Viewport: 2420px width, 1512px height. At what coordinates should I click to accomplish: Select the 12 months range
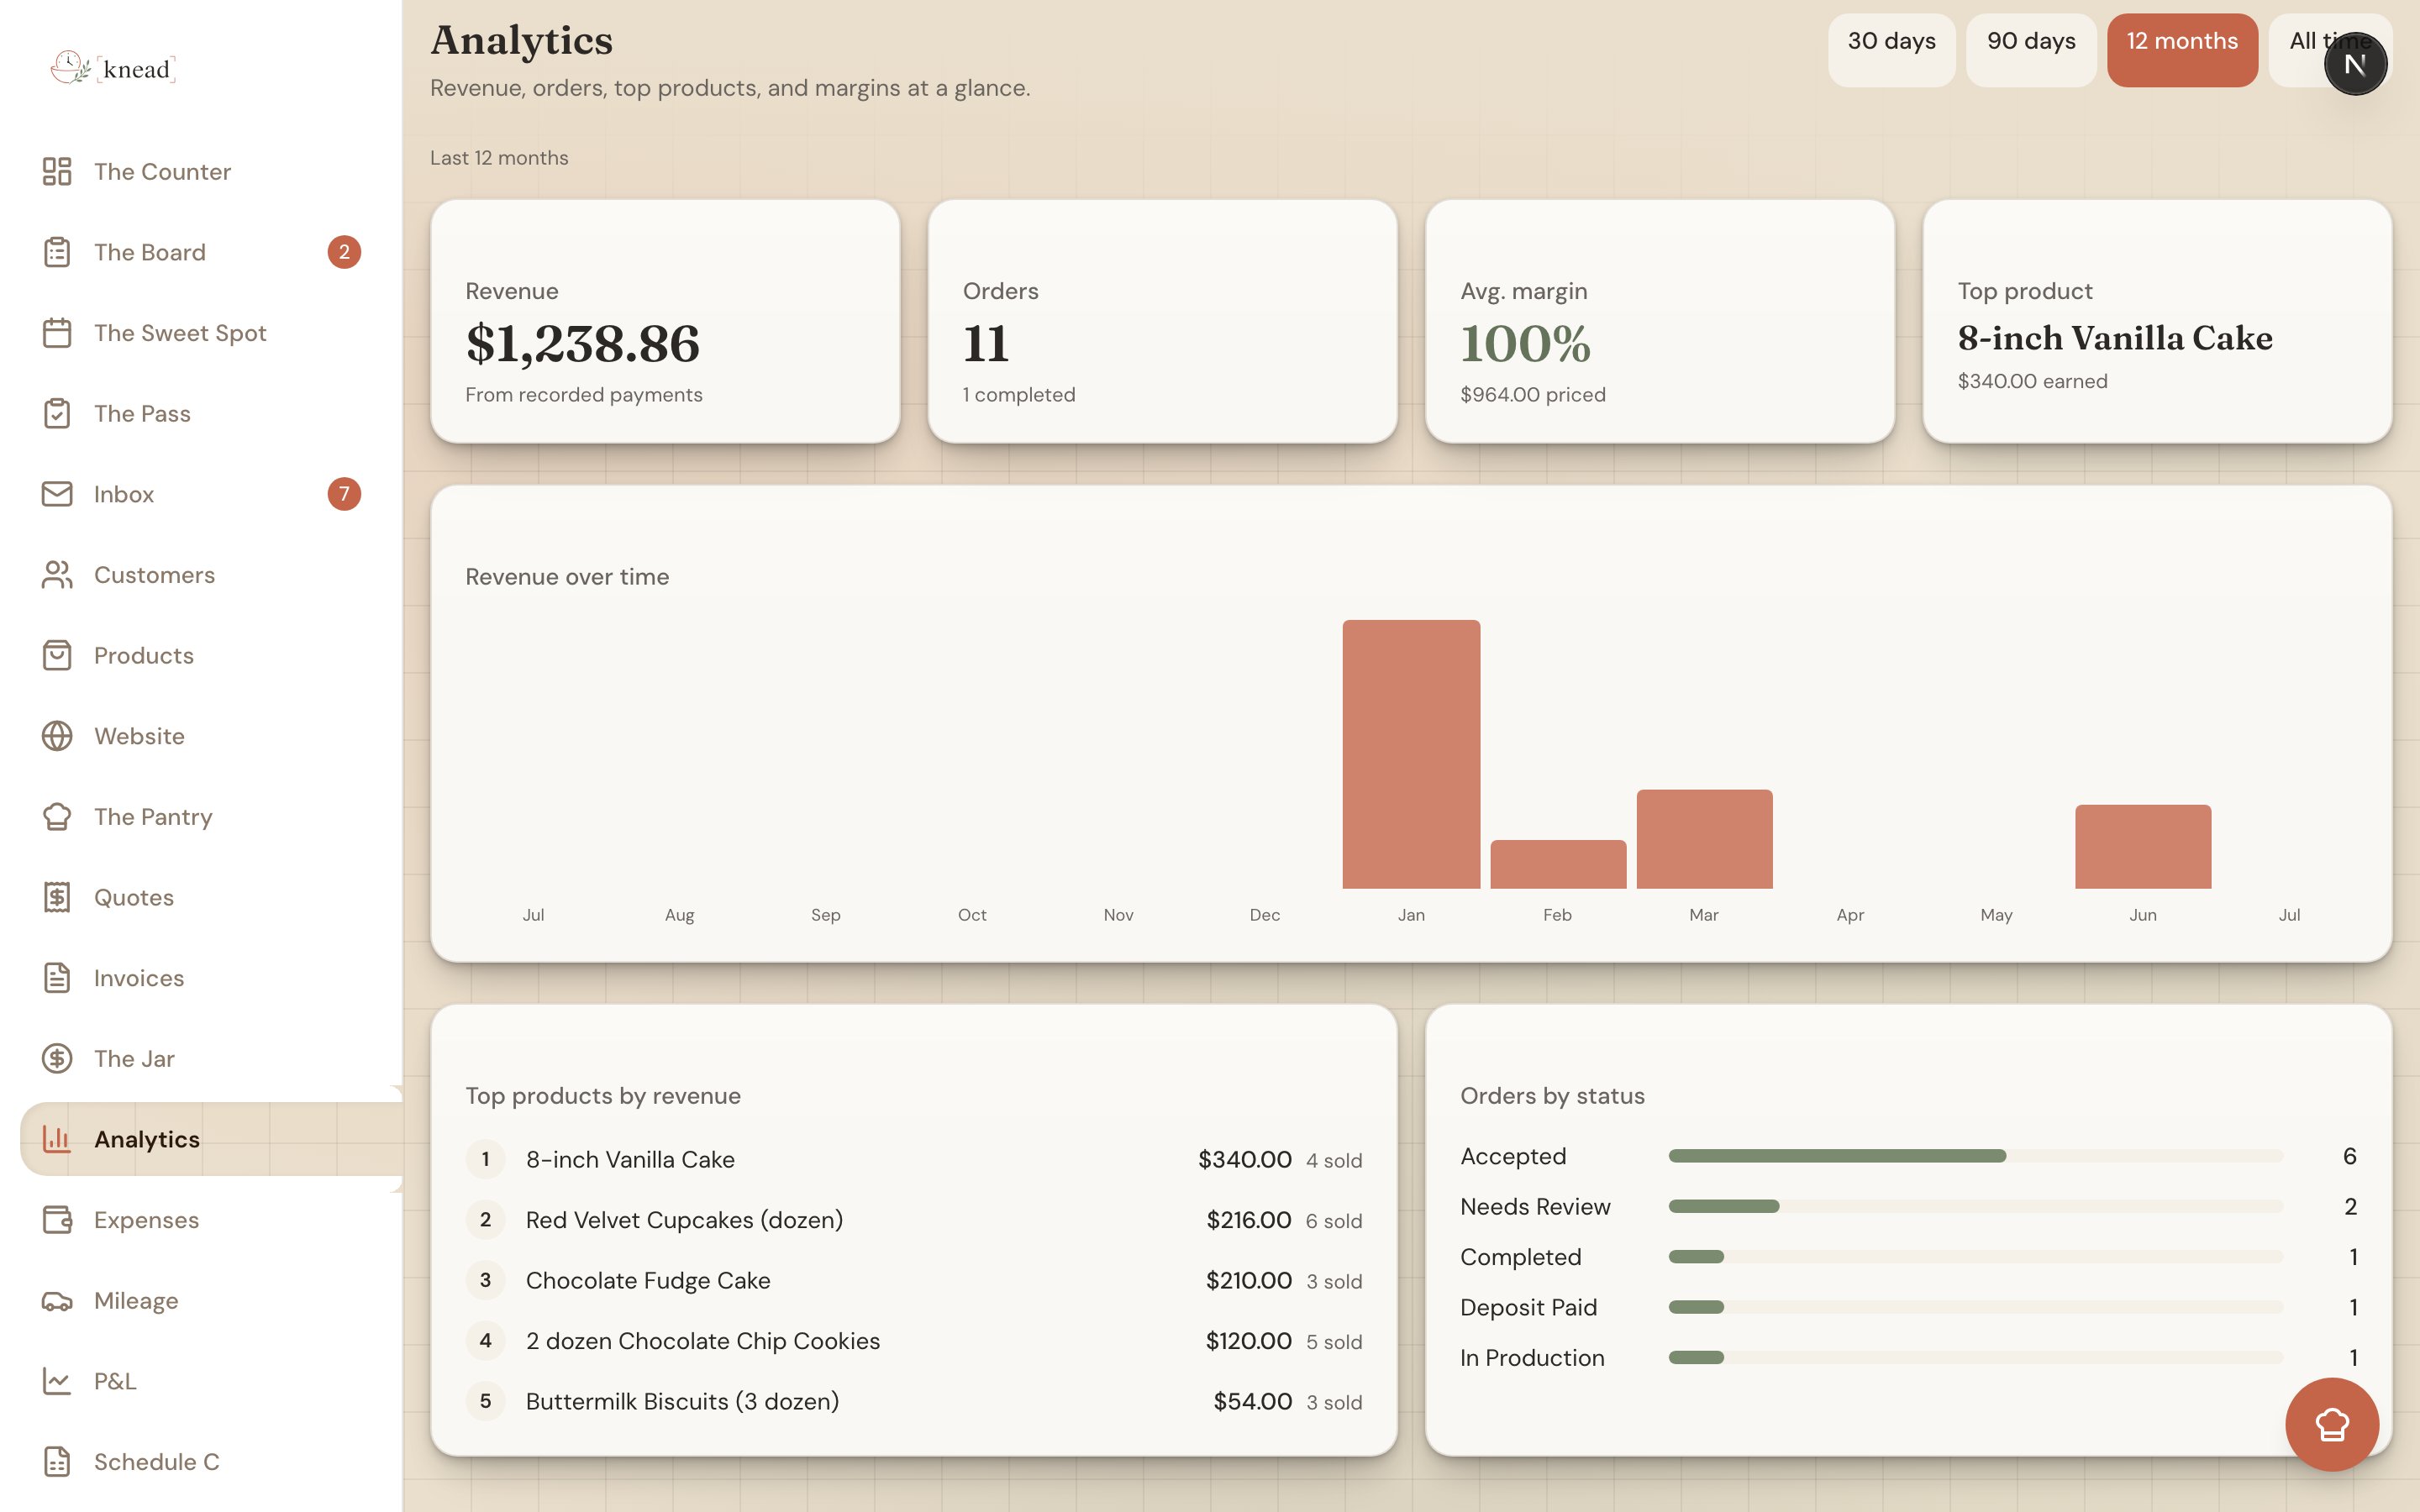pyautogui.click(x=2182, y=50)
